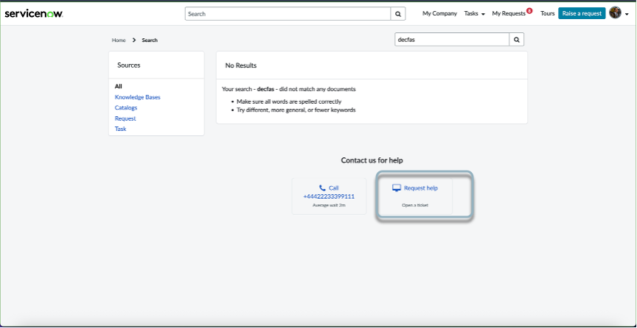
Task: Click the Raise a request button
Action: [x=582, y=13]
